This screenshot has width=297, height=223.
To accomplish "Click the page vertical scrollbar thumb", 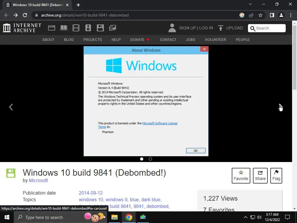I will tap(295, 57).
